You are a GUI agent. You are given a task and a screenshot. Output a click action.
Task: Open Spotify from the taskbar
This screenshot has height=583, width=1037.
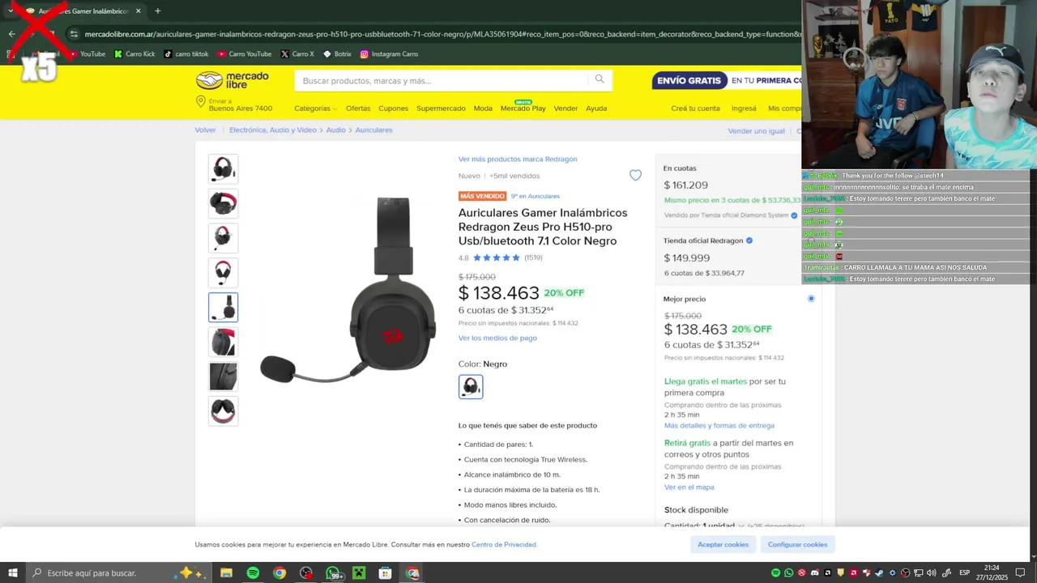pyautogui.click(x=253, y=572)
